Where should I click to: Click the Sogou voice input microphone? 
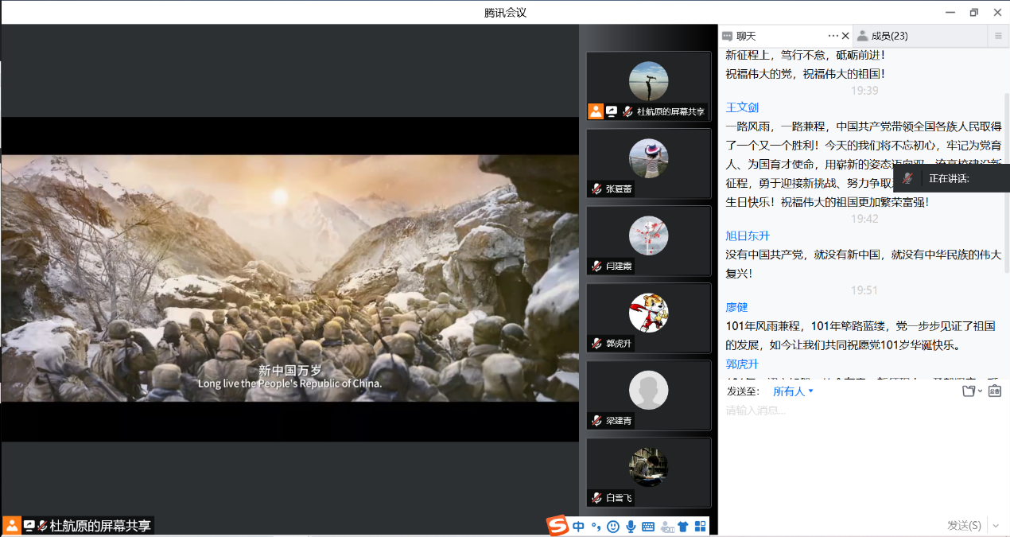[x=631, y=526]
